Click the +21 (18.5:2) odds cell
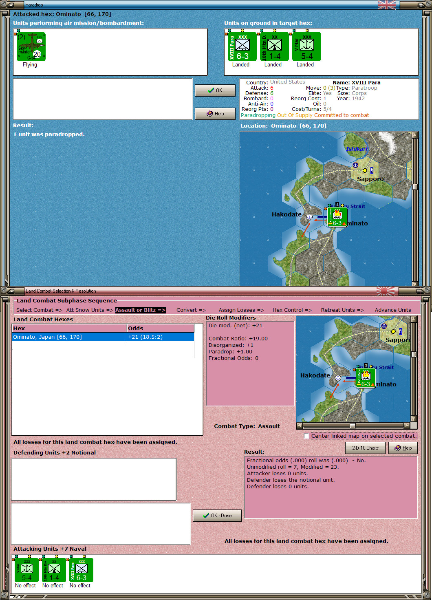This screenshot has width=432, height=600. (x=161, y=337)
